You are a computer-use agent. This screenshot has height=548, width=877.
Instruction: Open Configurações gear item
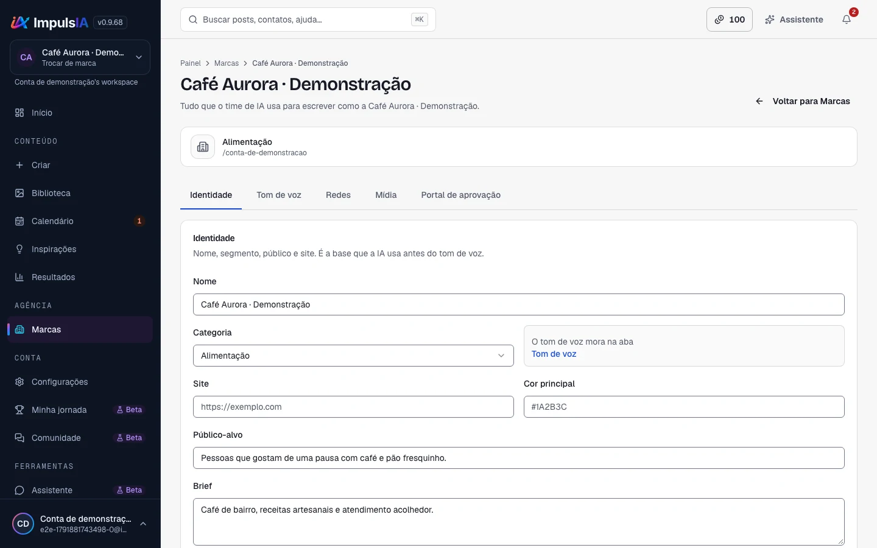tap(80, 382)
